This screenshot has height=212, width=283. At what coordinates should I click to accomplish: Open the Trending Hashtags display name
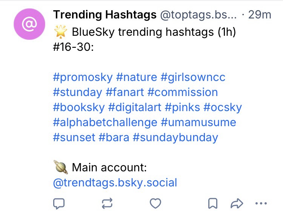105,15
